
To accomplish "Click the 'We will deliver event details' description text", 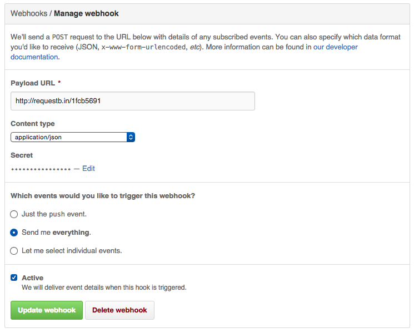I will (x=104, y=287).
